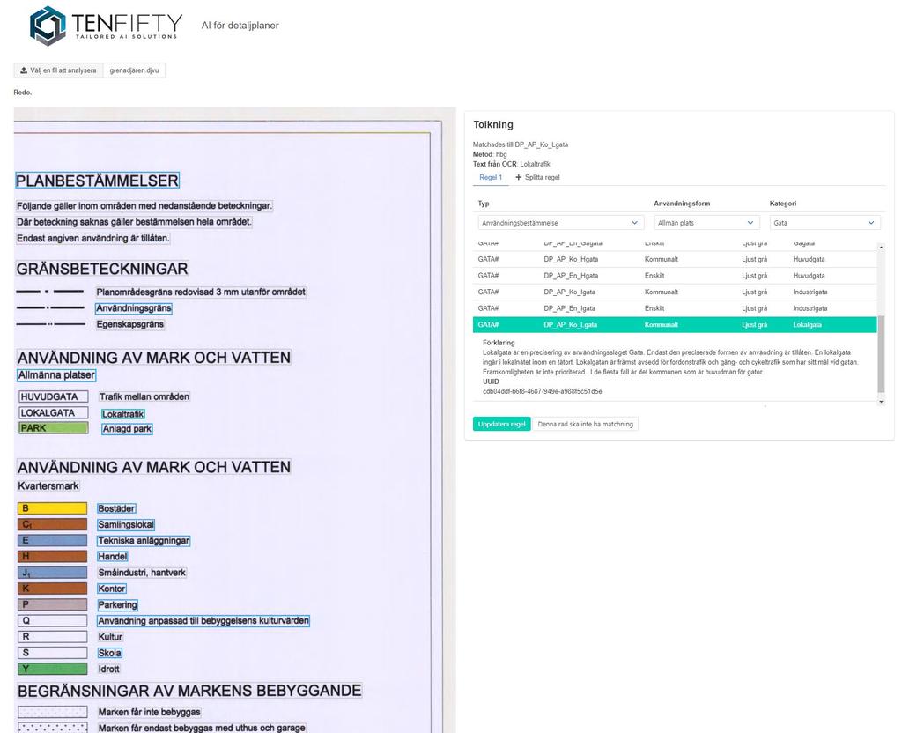Click the Småindustri, hantverk label
The image size is (902, 733).
(x=142, y=573)
